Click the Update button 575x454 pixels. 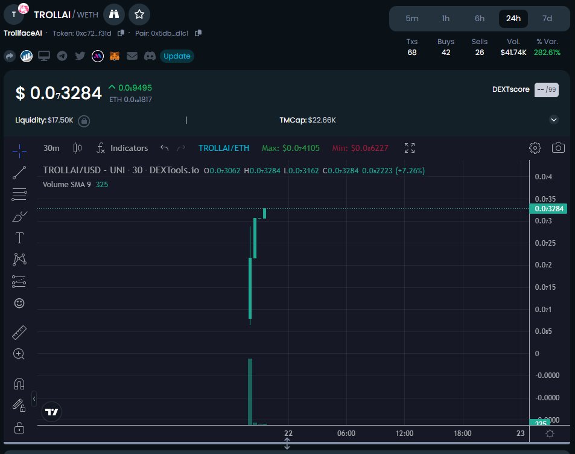coord(177,56)
